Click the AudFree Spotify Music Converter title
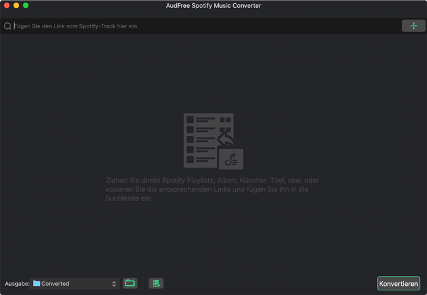 coord(213,6)
